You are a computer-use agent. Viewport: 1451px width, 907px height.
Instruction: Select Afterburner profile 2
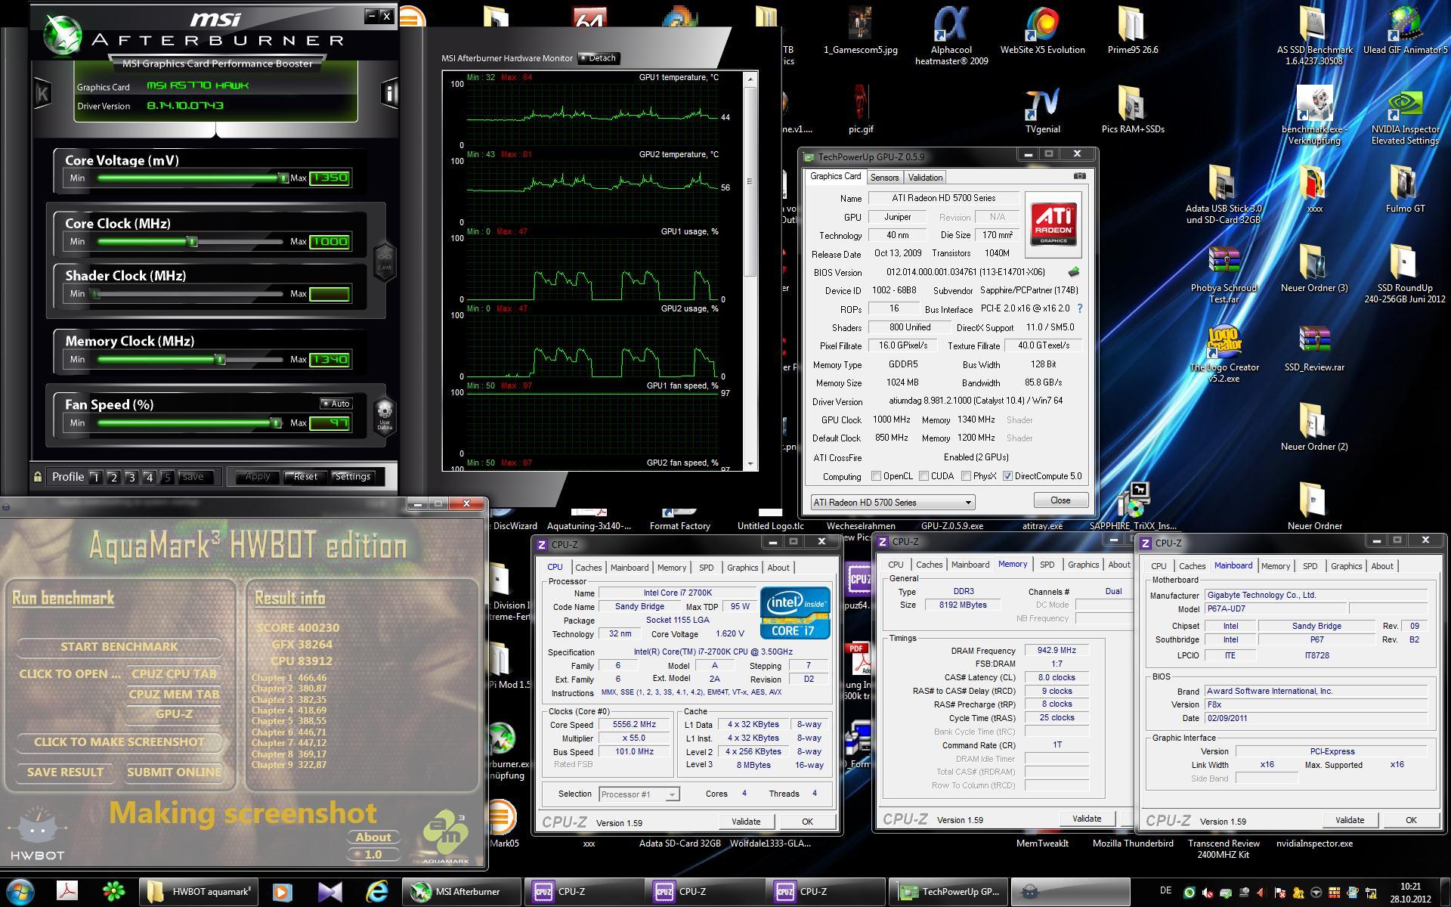pos(113,477)
